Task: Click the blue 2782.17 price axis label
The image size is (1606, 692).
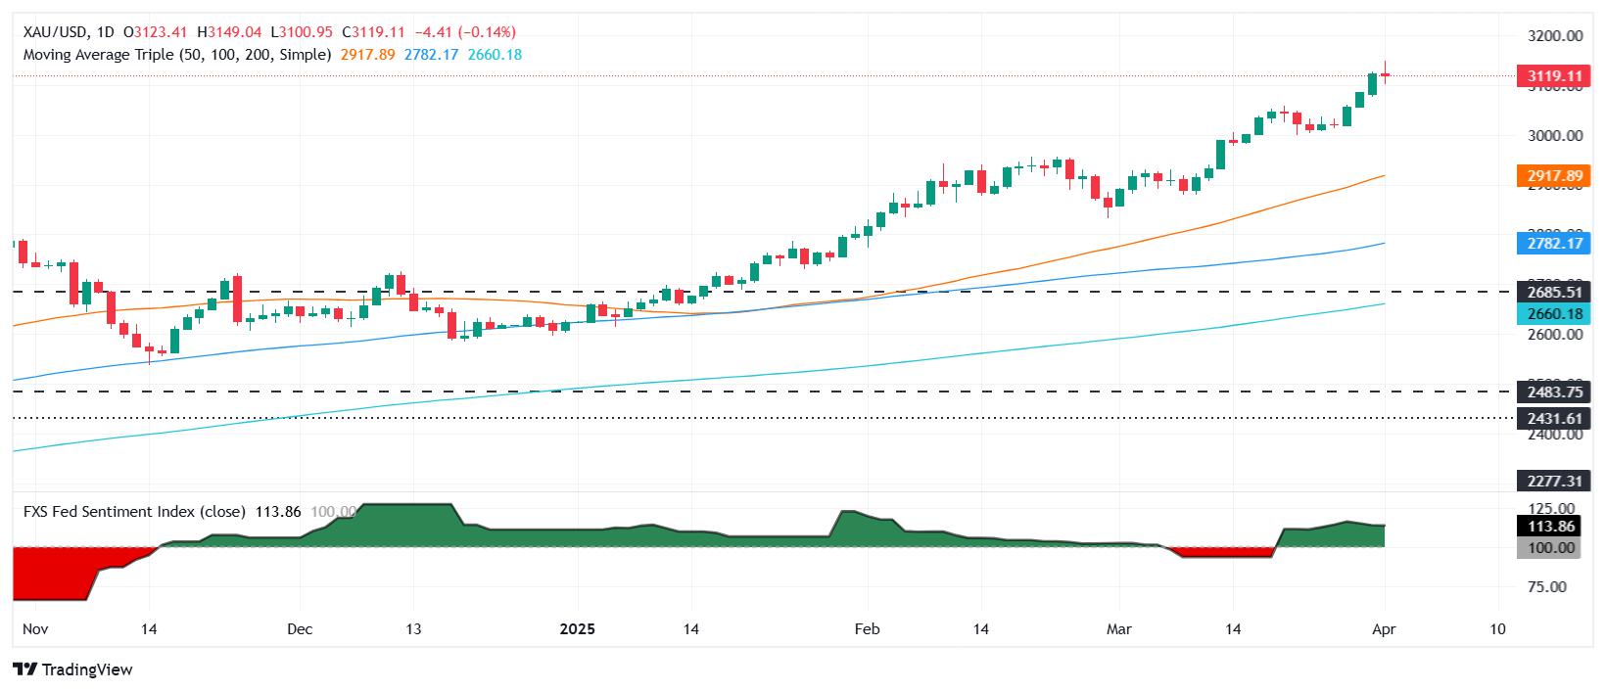Action: coord(1552,243)
